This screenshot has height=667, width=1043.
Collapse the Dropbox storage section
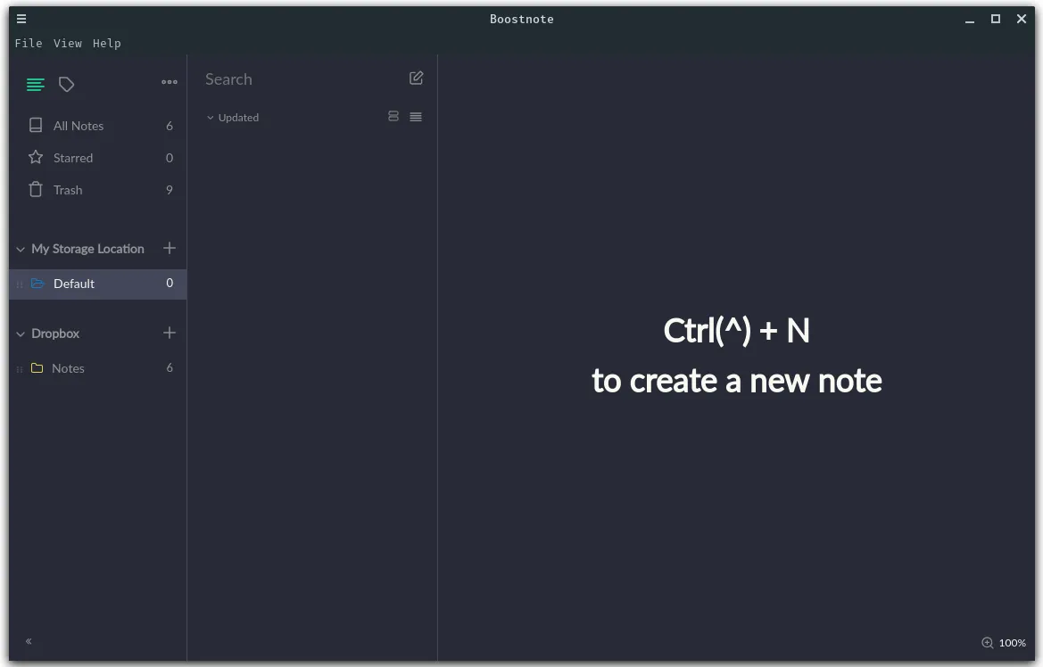click(x=21, y=333)
